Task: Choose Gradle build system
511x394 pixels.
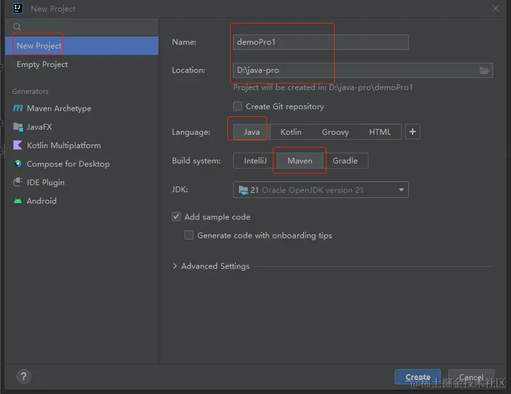Action: 345,161
